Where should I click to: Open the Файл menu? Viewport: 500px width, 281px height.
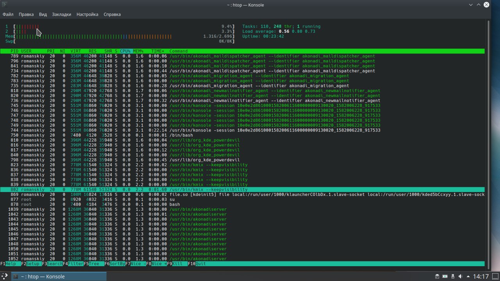pos(8,14)
